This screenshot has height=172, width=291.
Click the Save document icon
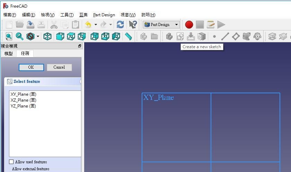click(x=30, y=25)
